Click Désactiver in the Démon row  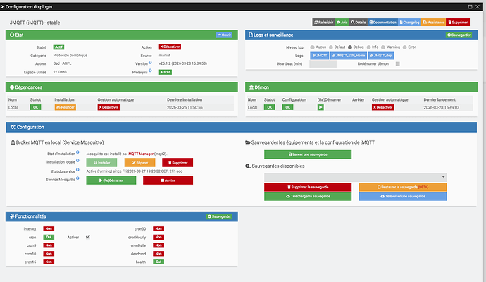click(382, 107)
